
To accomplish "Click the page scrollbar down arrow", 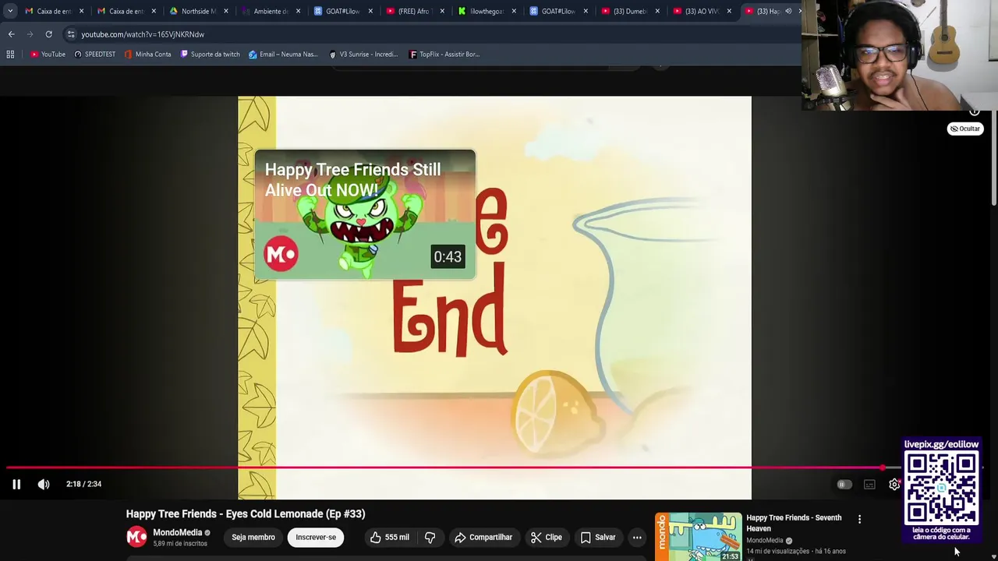I will [993, 556].
